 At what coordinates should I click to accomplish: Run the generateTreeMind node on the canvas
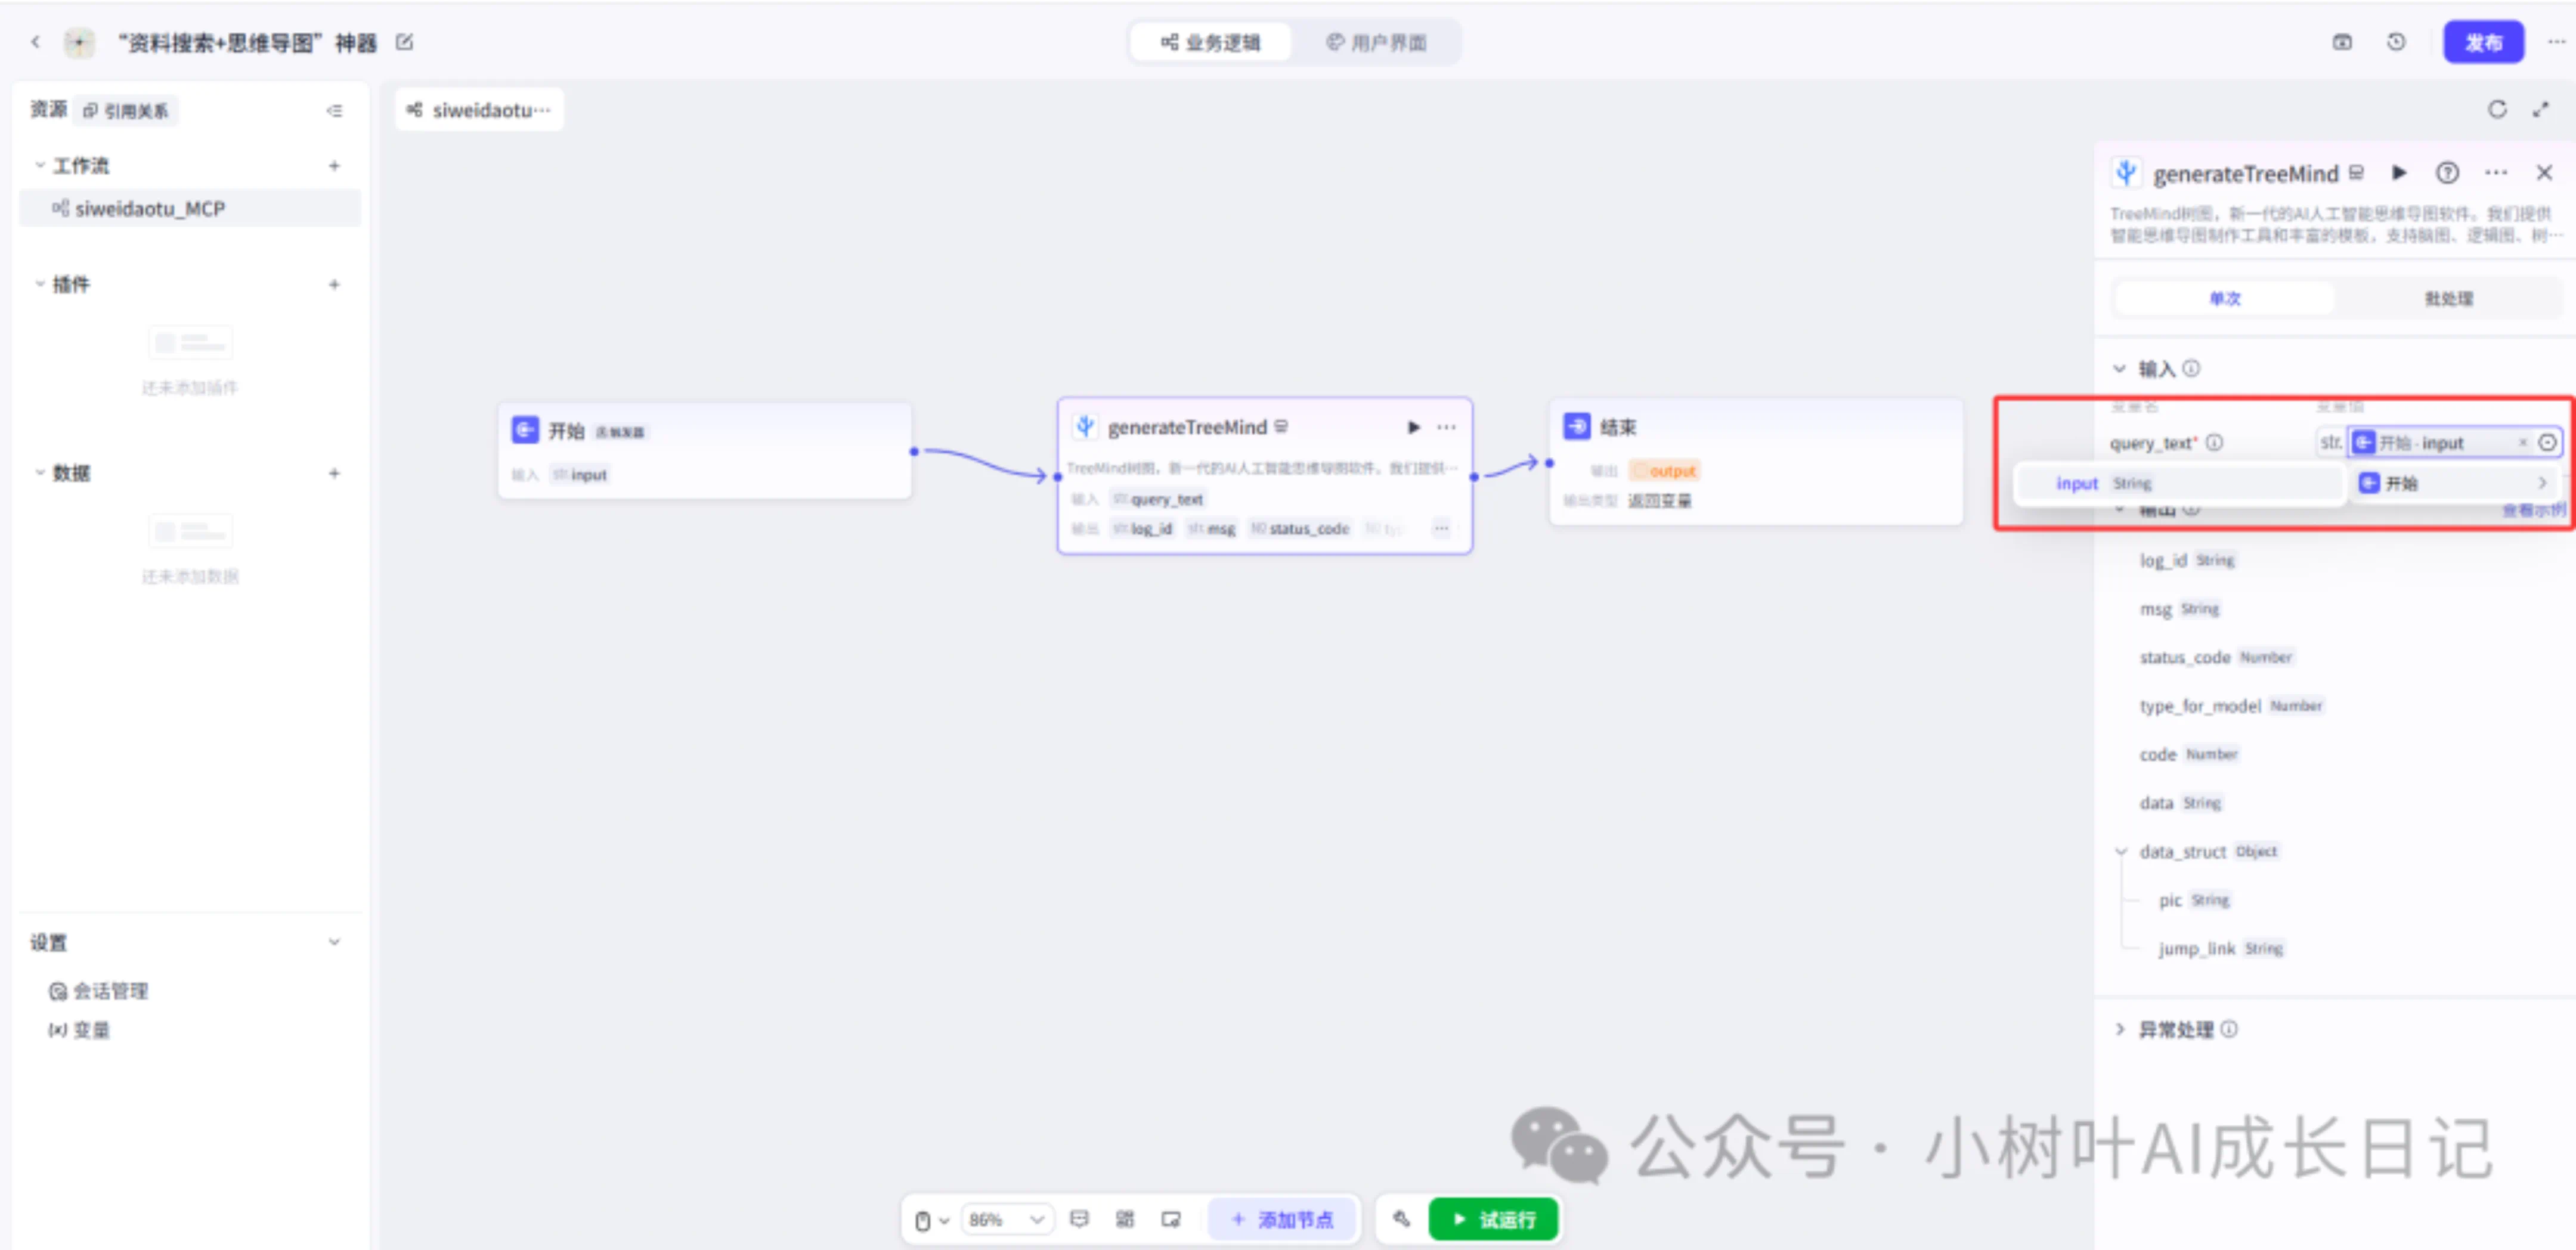click(x=1414, y=428)
